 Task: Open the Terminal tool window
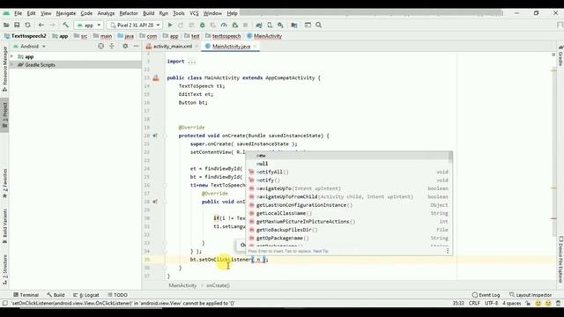tap(26, 295)
